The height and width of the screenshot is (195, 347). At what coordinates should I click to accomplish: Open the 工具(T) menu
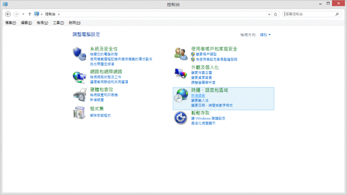(58, 23)
